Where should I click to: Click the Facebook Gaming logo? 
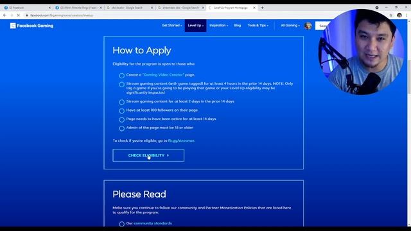[31, 26]
